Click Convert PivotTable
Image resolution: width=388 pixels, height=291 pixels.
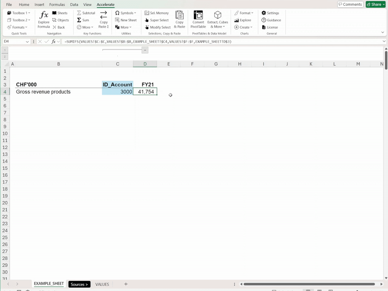pos(198,19)
